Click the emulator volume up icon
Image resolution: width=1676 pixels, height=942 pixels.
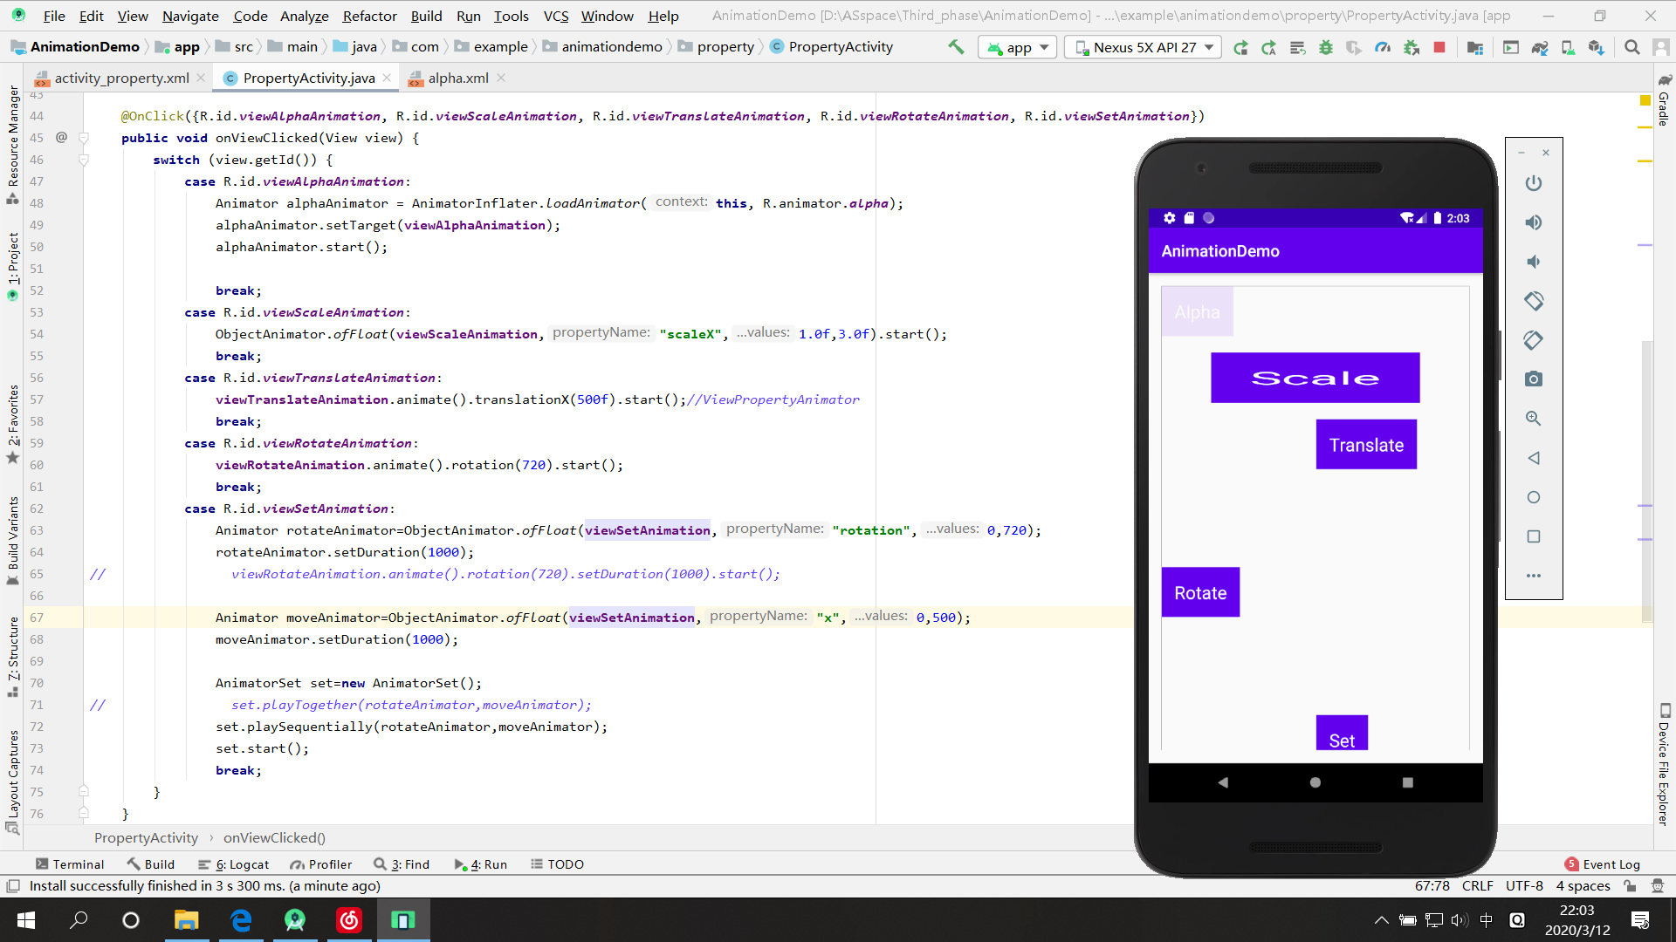click(1534, 222)
